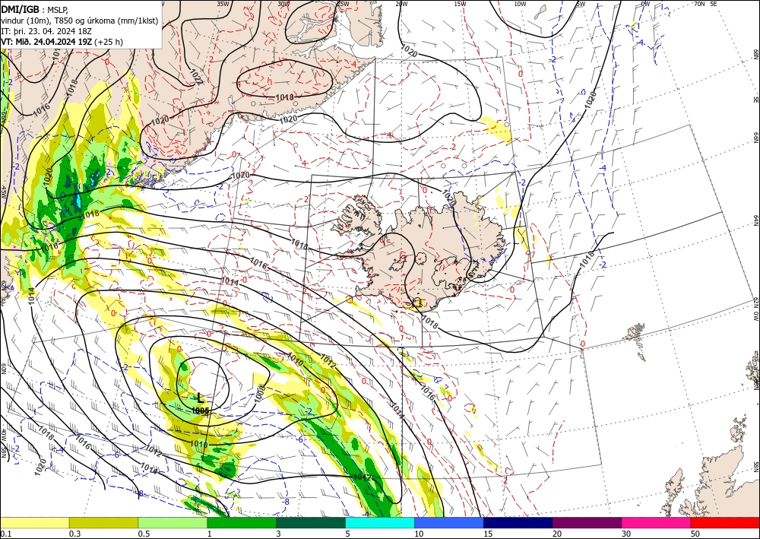Click the '20' legend value
Image resolution: width=760 pixels, height=539 pixels.
tap(557, 534)
